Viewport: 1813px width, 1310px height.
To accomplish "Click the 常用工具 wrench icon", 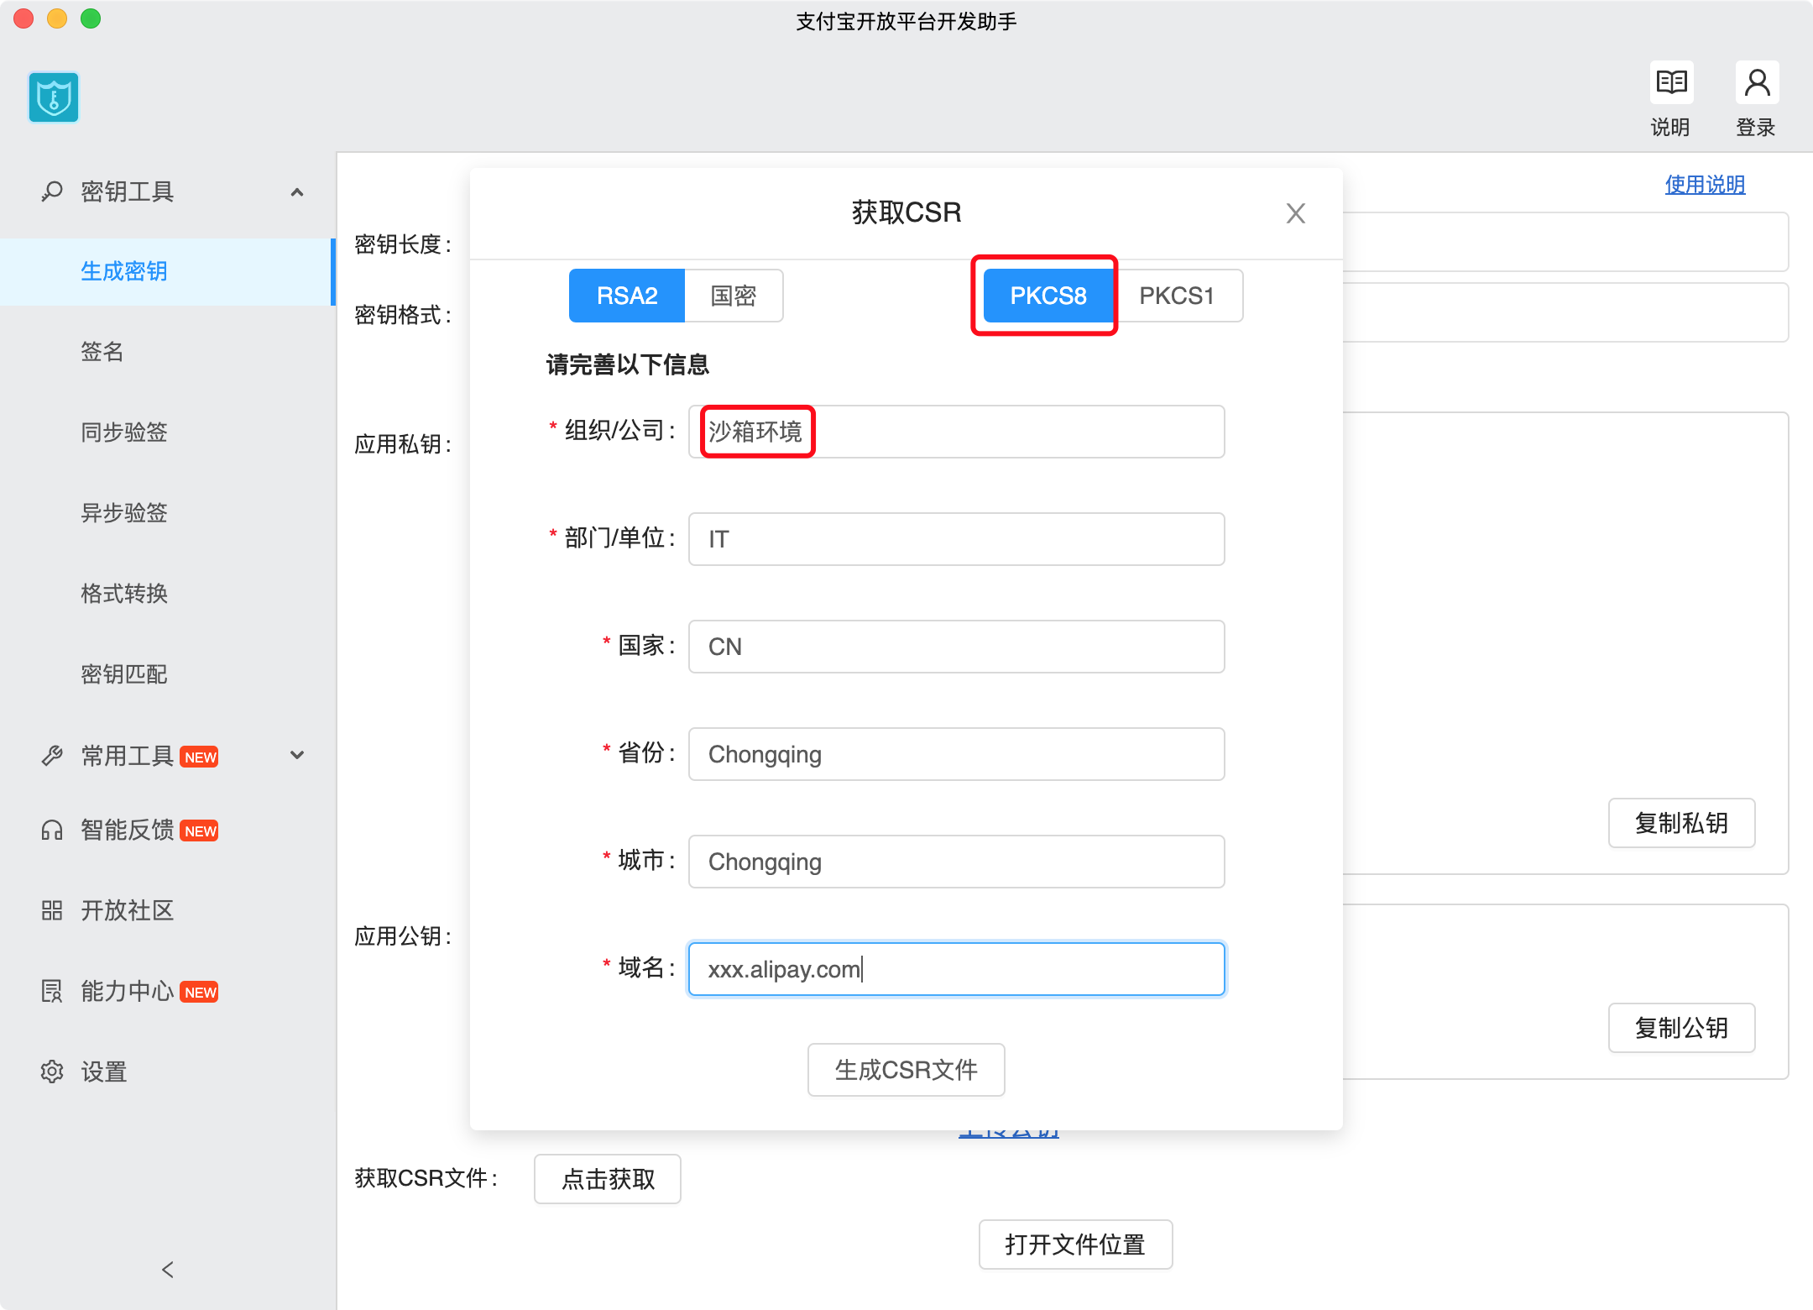I will pos(52,756).
